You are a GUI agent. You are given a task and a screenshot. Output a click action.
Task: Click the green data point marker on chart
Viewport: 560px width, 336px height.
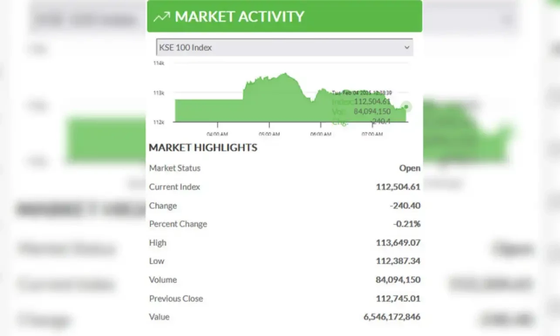pos(406,107)
